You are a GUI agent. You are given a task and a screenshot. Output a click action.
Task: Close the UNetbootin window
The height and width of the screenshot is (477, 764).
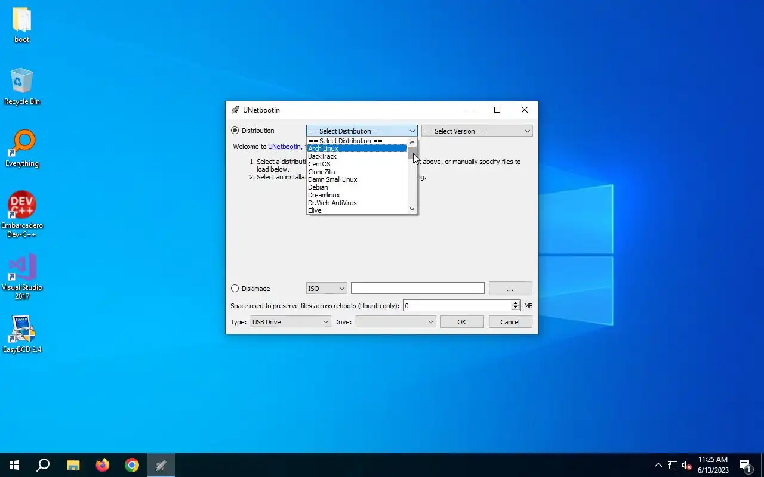525,110
